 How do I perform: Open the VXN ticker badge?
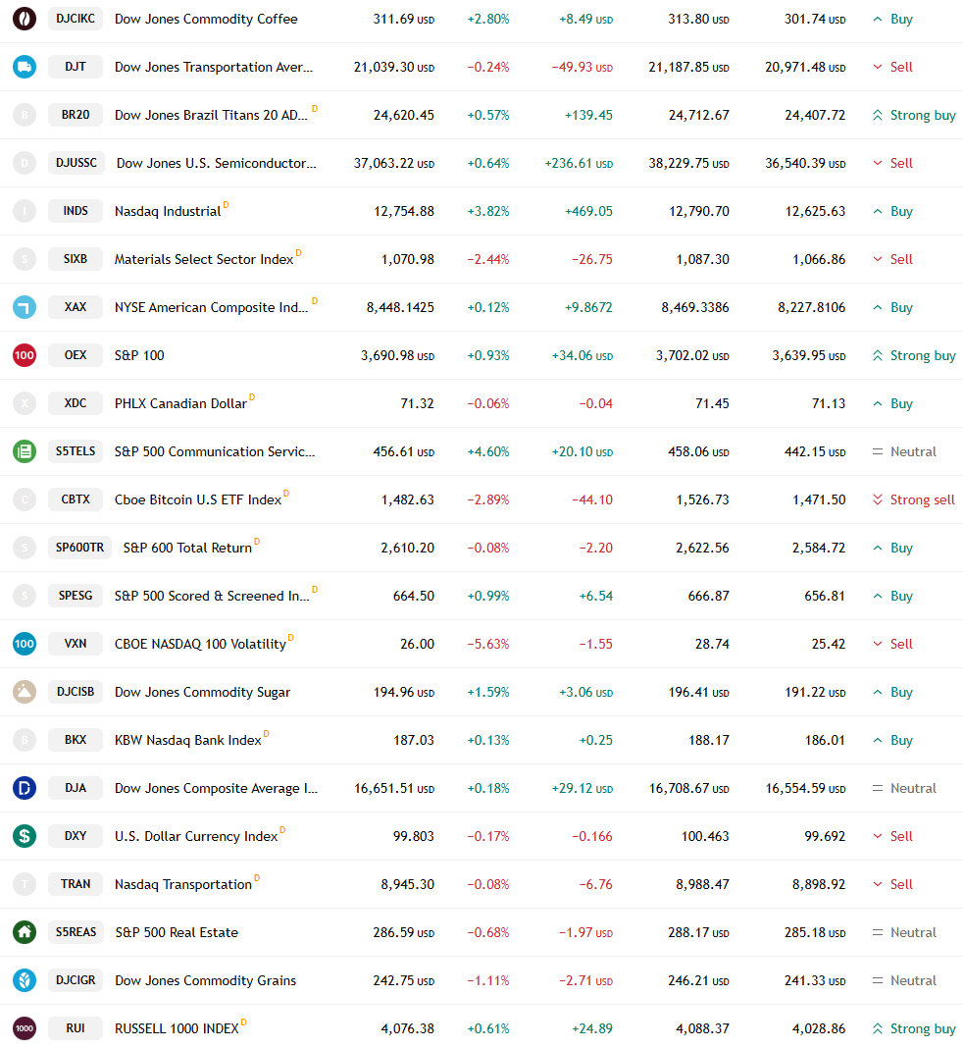pyautogui.click(x=76, y=644)
